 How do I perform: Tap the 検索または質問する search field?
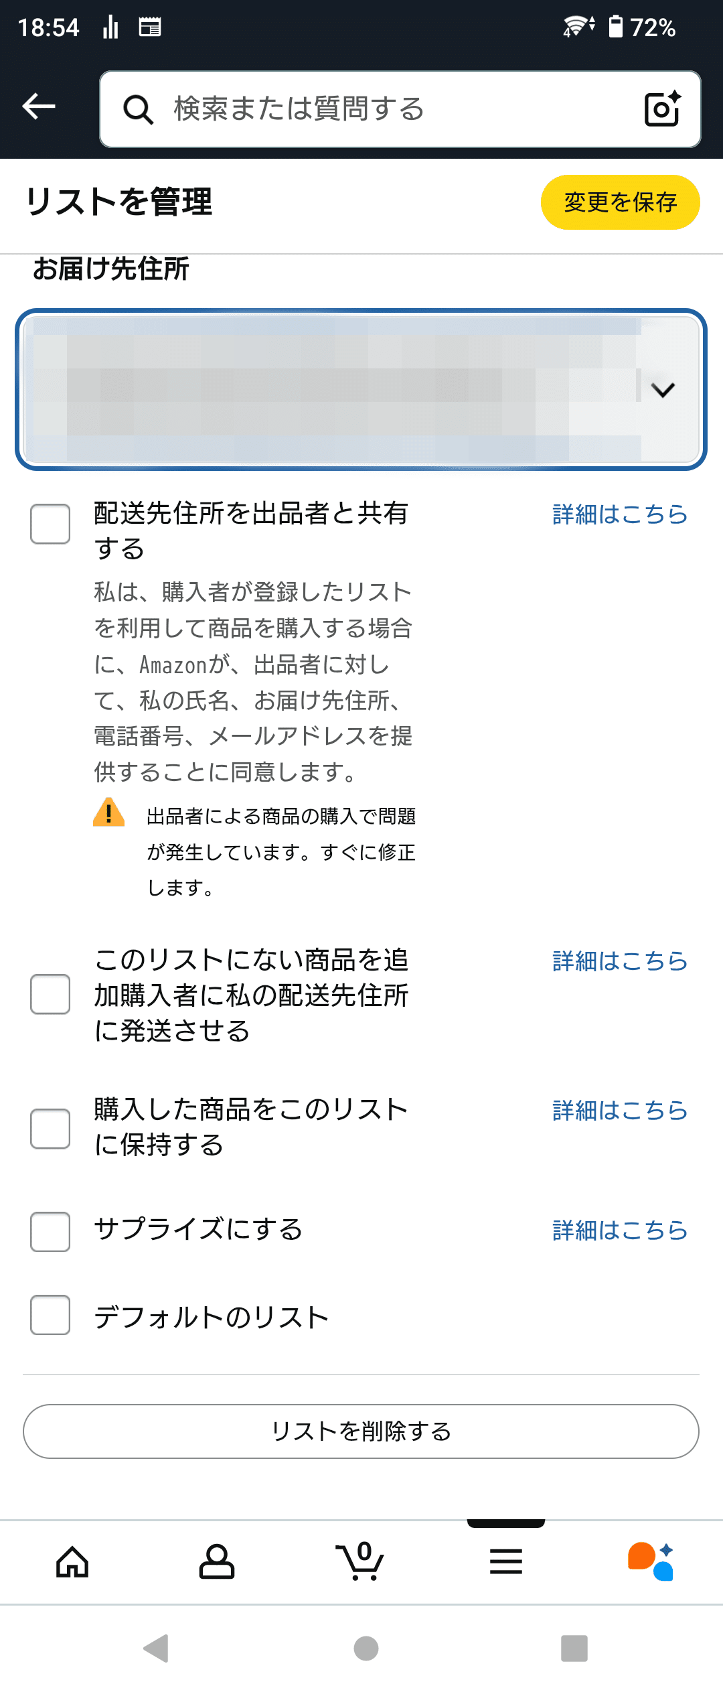(368, 109)
